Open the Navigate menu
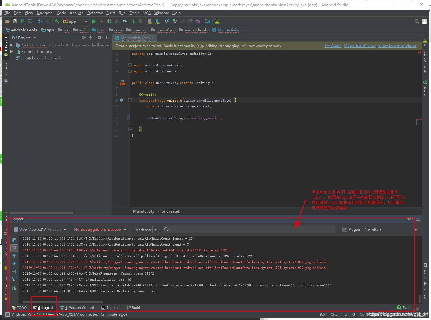 tap(45, 13)
